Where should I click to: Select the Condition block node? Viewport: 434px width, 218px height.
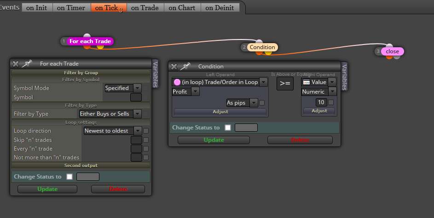262,47
